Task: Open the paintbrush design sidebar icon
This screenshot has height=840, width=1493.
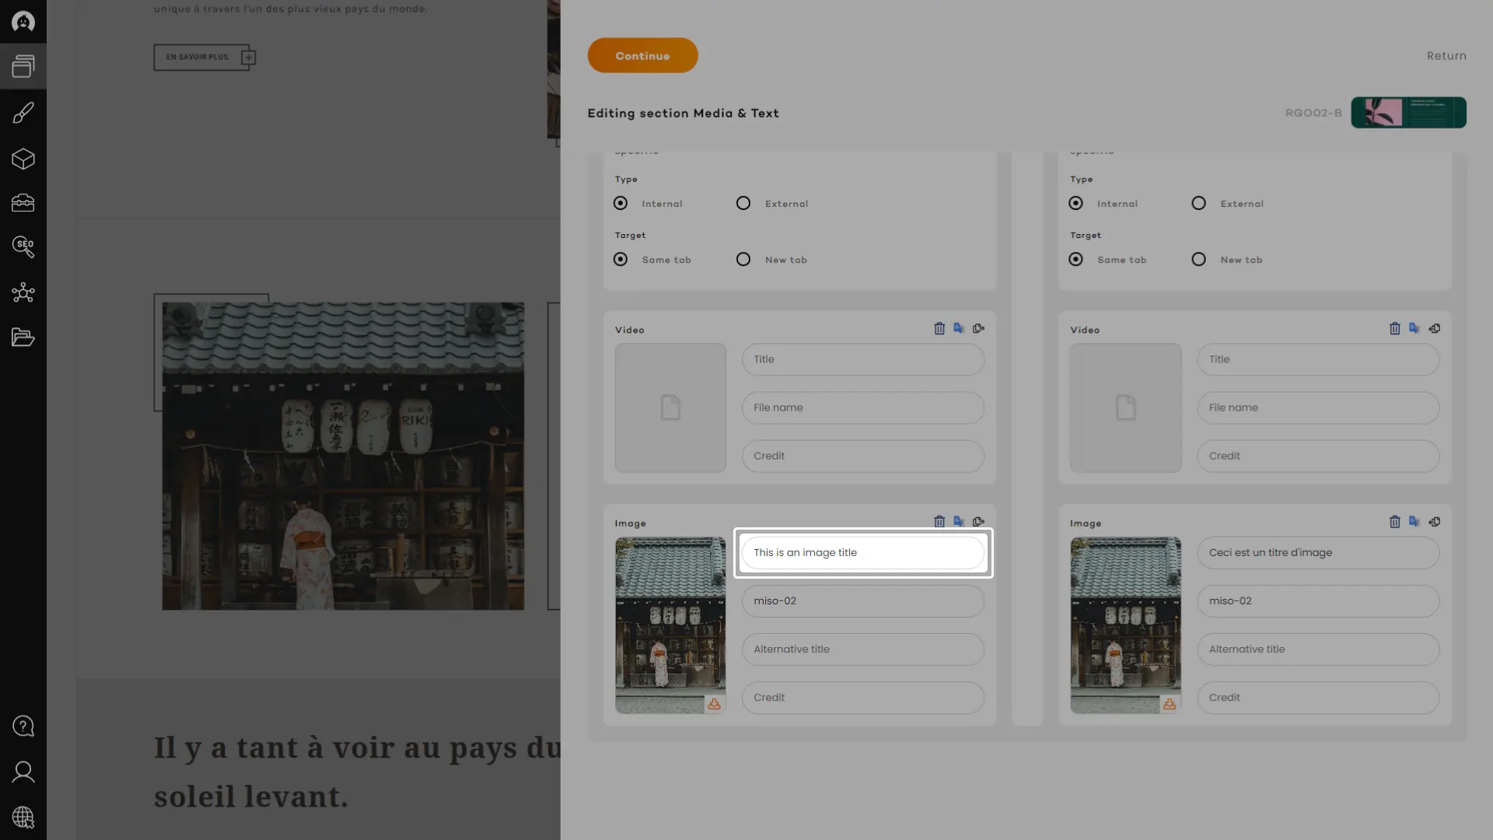Action: (x=23, y=114)
